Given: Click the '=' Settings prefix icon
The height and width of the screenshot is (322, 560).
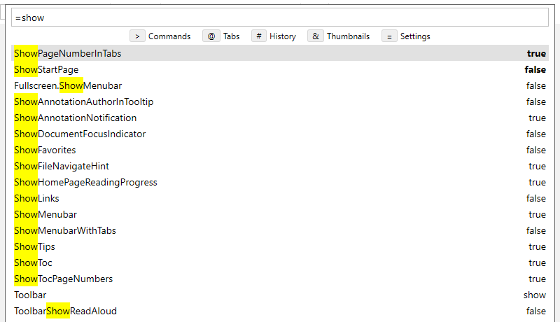Looking at the screenshot, I should [389, 36].
